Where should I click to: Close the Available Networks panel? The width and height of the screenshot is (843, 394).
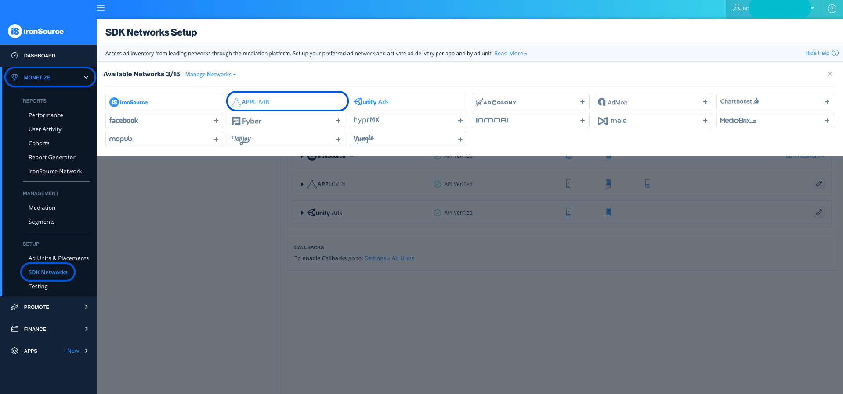830,74
